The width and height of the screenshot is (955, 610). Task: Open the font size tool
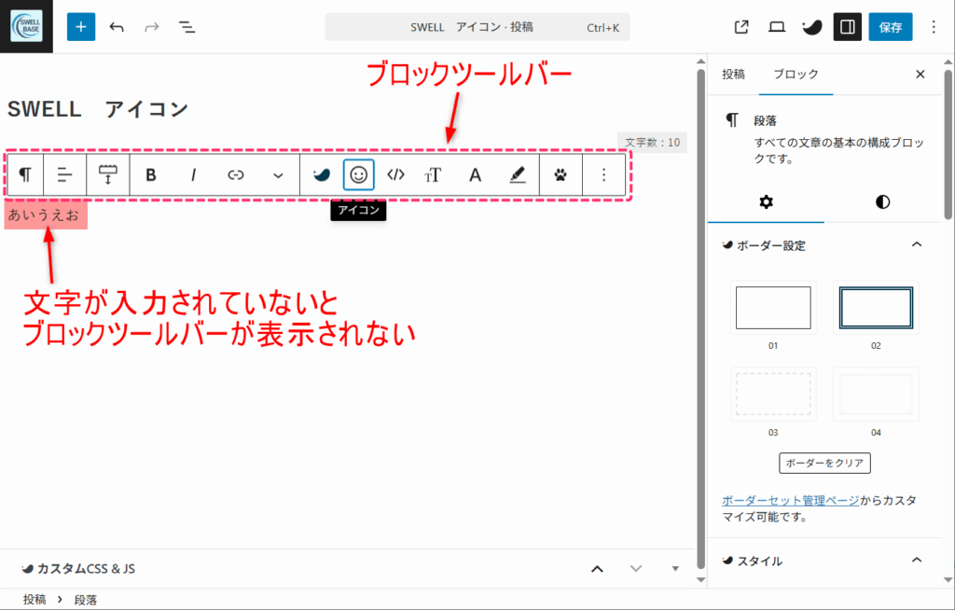433,175
